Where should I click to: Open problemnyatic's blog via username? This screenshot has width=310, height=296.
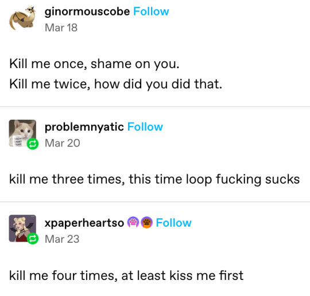pos(84,127)
